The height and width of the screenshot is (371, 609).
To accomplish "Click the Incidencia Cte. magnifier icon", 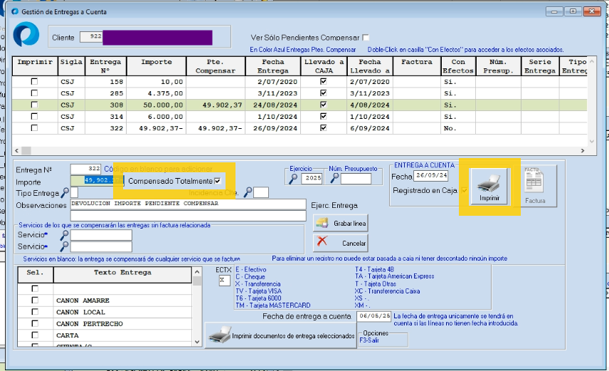I will click(x=248, y=192).
